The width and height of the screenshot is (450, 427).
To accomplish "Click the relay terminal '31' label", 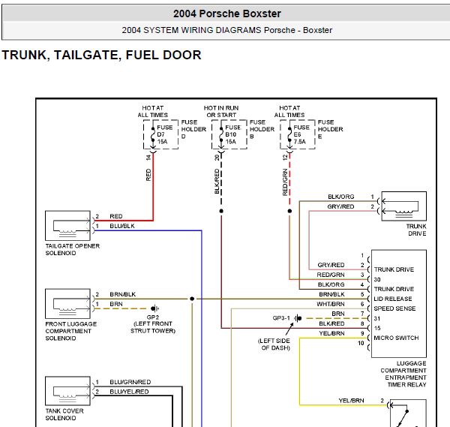I will tap(377, 318).
